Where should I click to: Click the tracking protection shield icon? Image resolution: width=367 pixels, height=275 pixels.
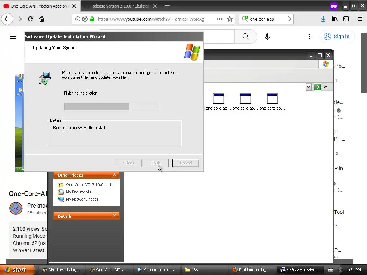pos(85,19)
